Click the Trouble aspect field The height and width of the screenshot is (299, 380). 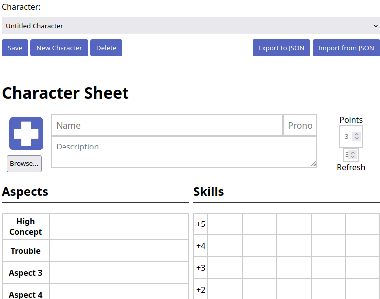[x=119, y=251]
